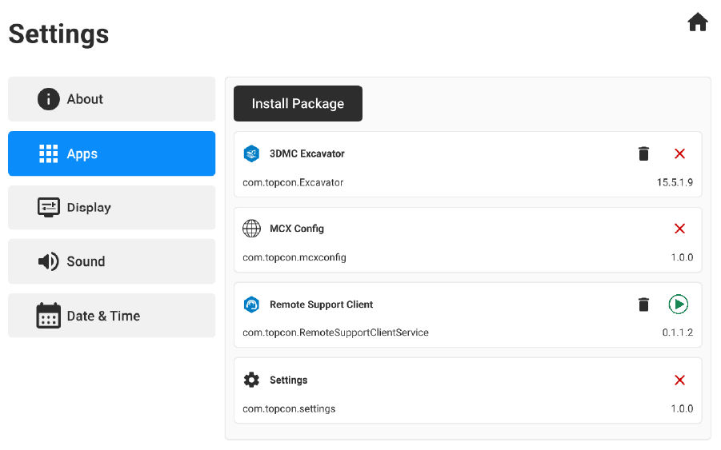Select the Apps section in sidebar

pyautogui.click(x=111, y=153)
